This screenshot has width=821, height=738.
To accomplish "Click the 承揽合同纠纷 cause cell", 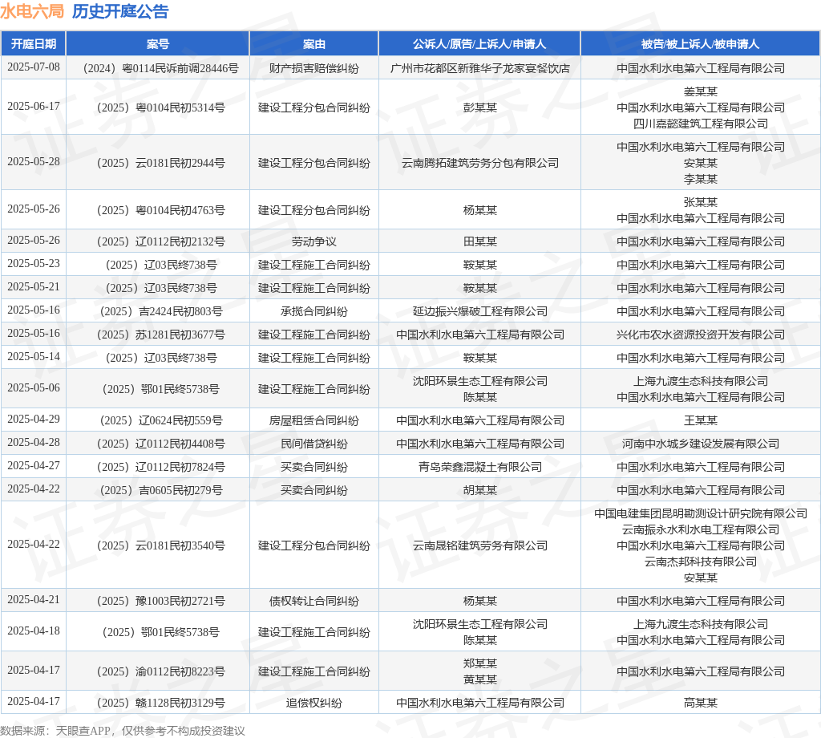I will click(314, 312).
